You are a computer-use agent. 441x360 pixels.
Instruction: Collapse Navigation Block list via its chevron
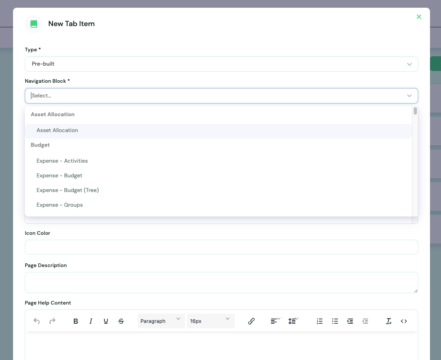pyautogui.click(x=410, y=96)
